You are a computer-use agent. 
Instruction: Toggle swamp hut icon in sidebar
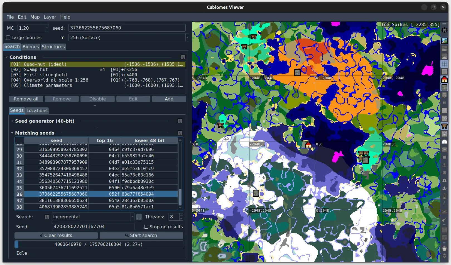click(x=444, y=126)
